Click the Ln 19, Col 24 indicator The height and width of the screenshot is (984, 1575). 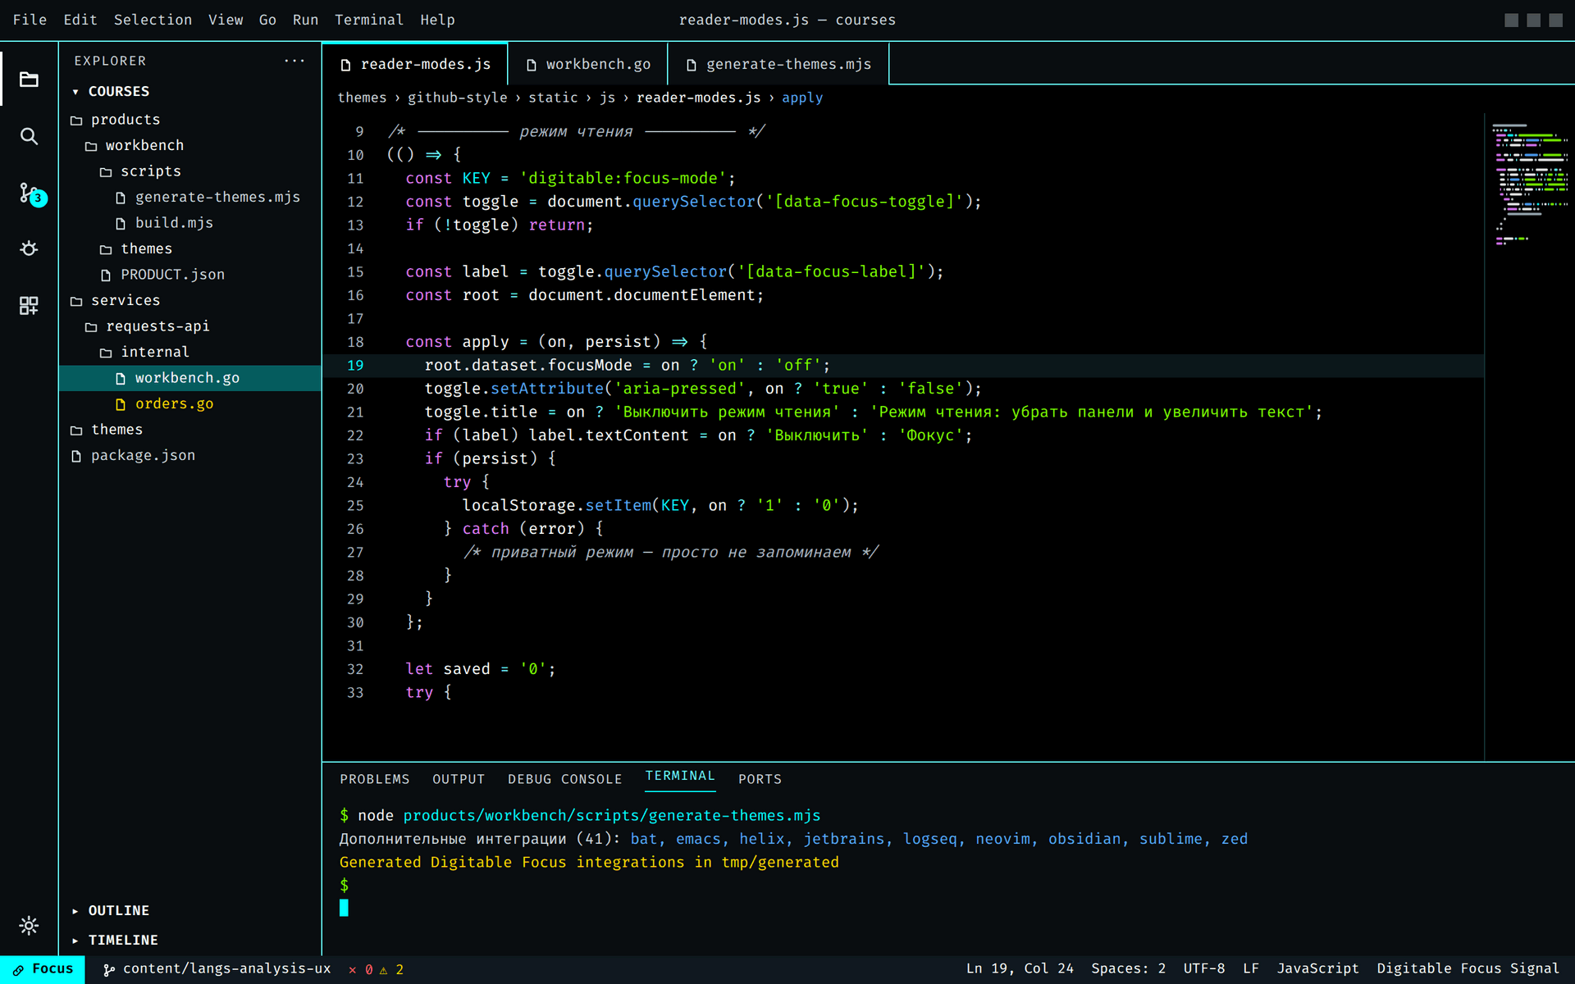1020,969
